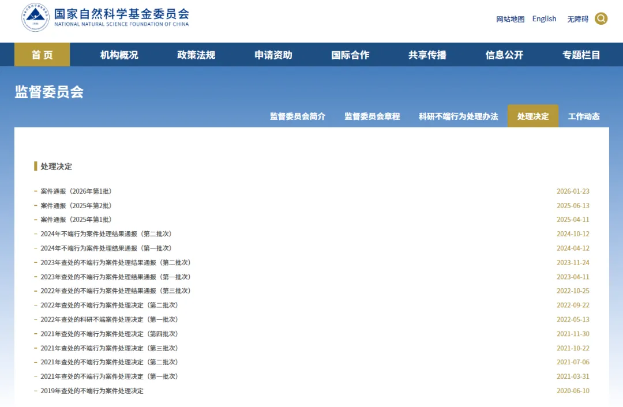Switch to the 工作动态 tab
This screenshot has height=407, width=623.
[584, 116]
